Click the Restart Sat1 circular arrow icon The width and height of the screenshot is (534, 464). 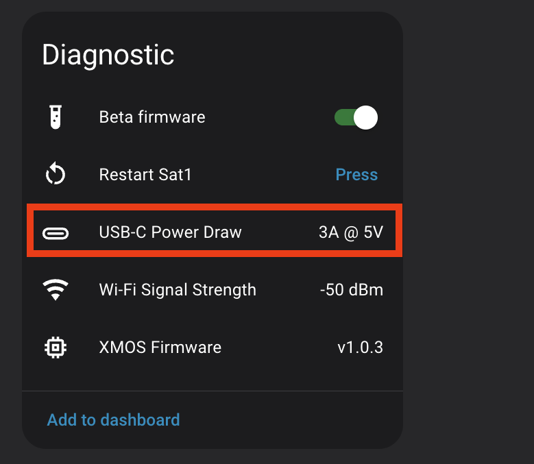coord(55,175)
